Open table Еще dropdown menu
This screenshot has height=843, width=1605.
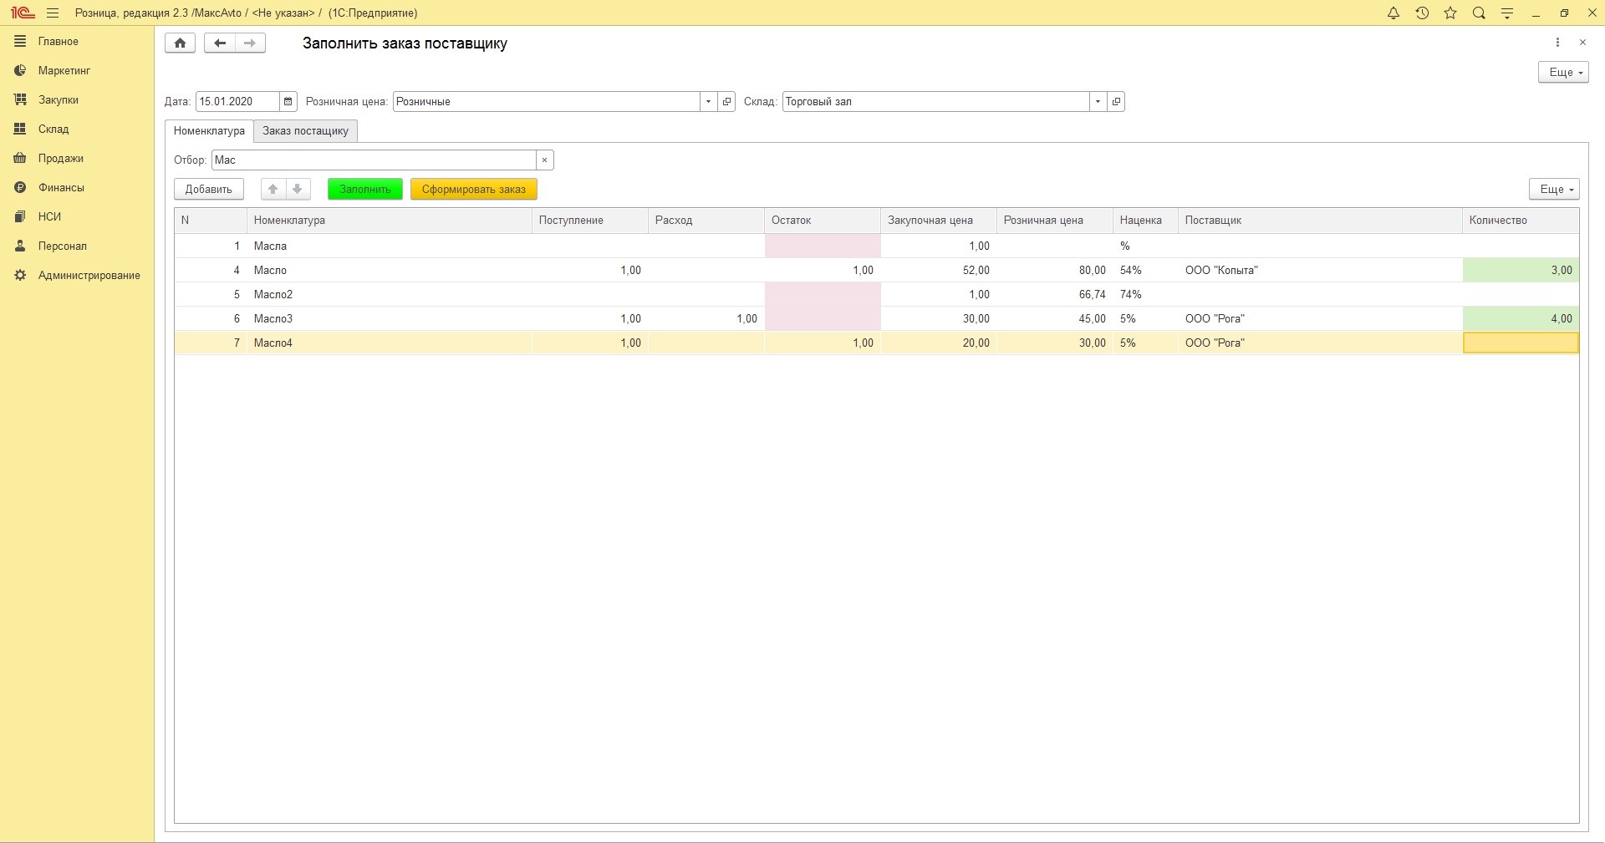(x=1554, y=190)
